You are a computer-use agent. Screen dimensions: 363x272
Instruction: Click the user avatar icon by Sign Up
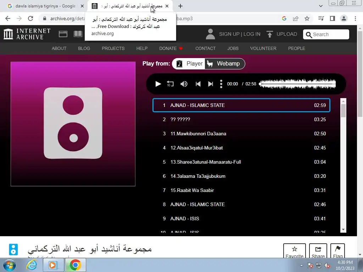point(210,34)
